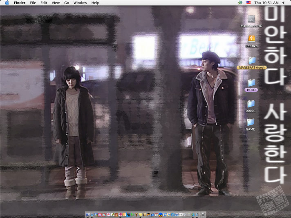This screenshot has width=291, height=218.
Task: Click the Thu 10:51 AM clock
Action: 266,3
